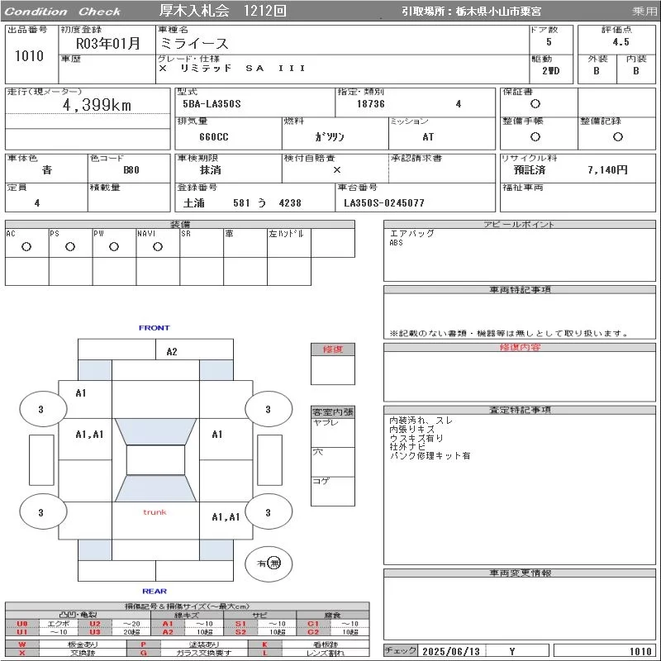Click the assessment note '内装汚れ、スレ'
Image resolution: width=661 pixels, height=661 pixels.
(421, 421)
